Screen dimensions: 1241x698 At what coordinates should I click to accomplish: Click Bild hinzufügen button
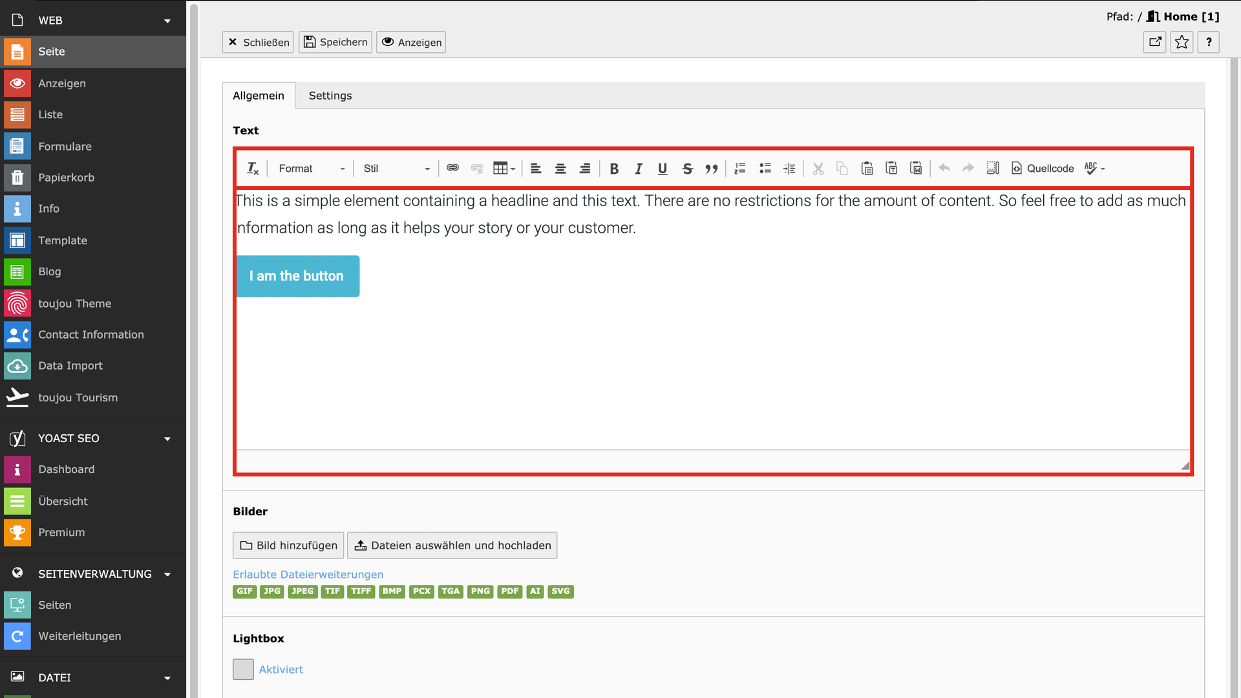pyautogui.click(x=288, y=545)
